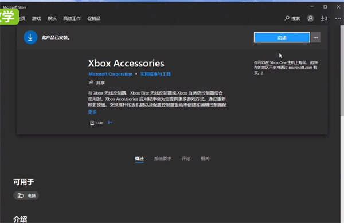Switch to the 评论 tab

click(186, 158)
